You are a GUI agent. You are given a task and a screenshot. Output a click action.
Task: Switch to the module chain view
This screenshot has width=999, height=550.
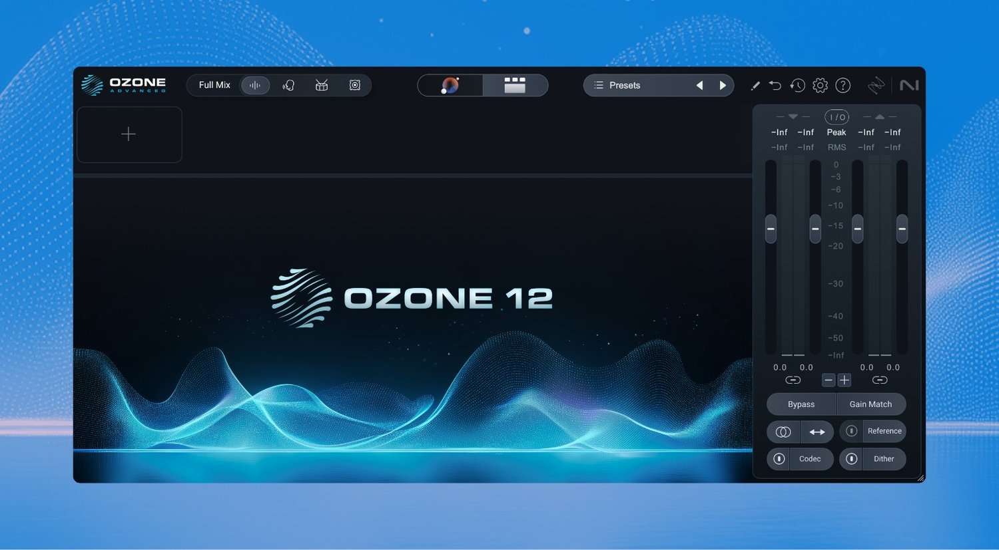(x=515, y=85)
